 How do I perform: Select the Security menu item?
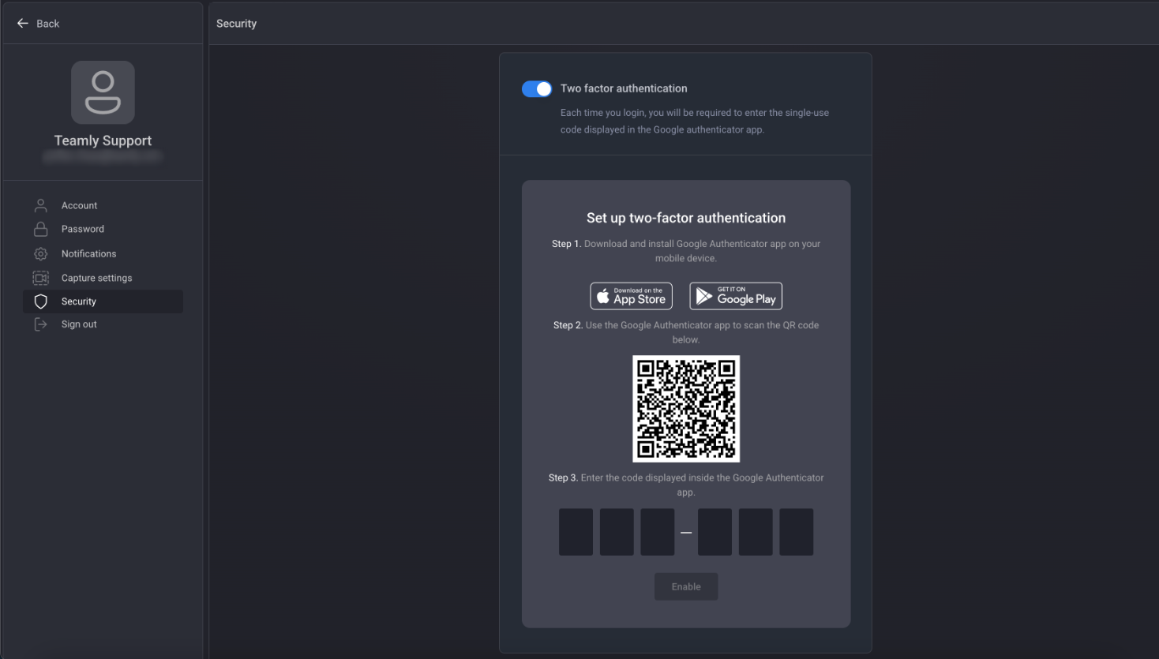tap(103, 301)
